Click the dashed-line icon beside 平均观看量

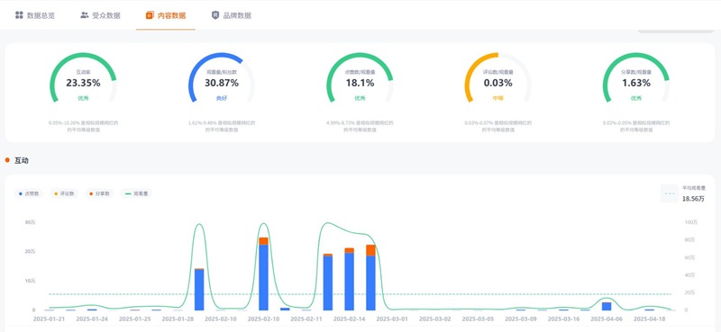click(670, 193)
